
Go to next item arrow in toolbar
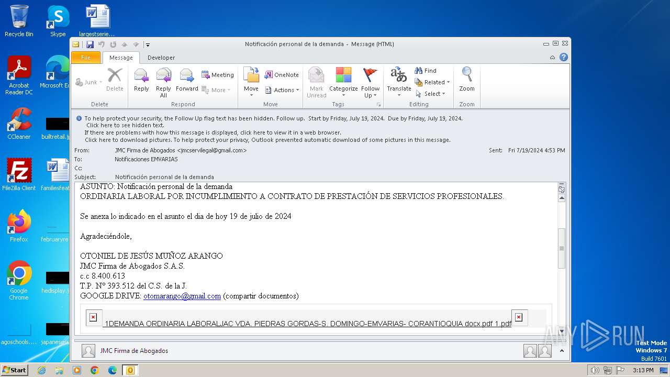tap(136, 45)
